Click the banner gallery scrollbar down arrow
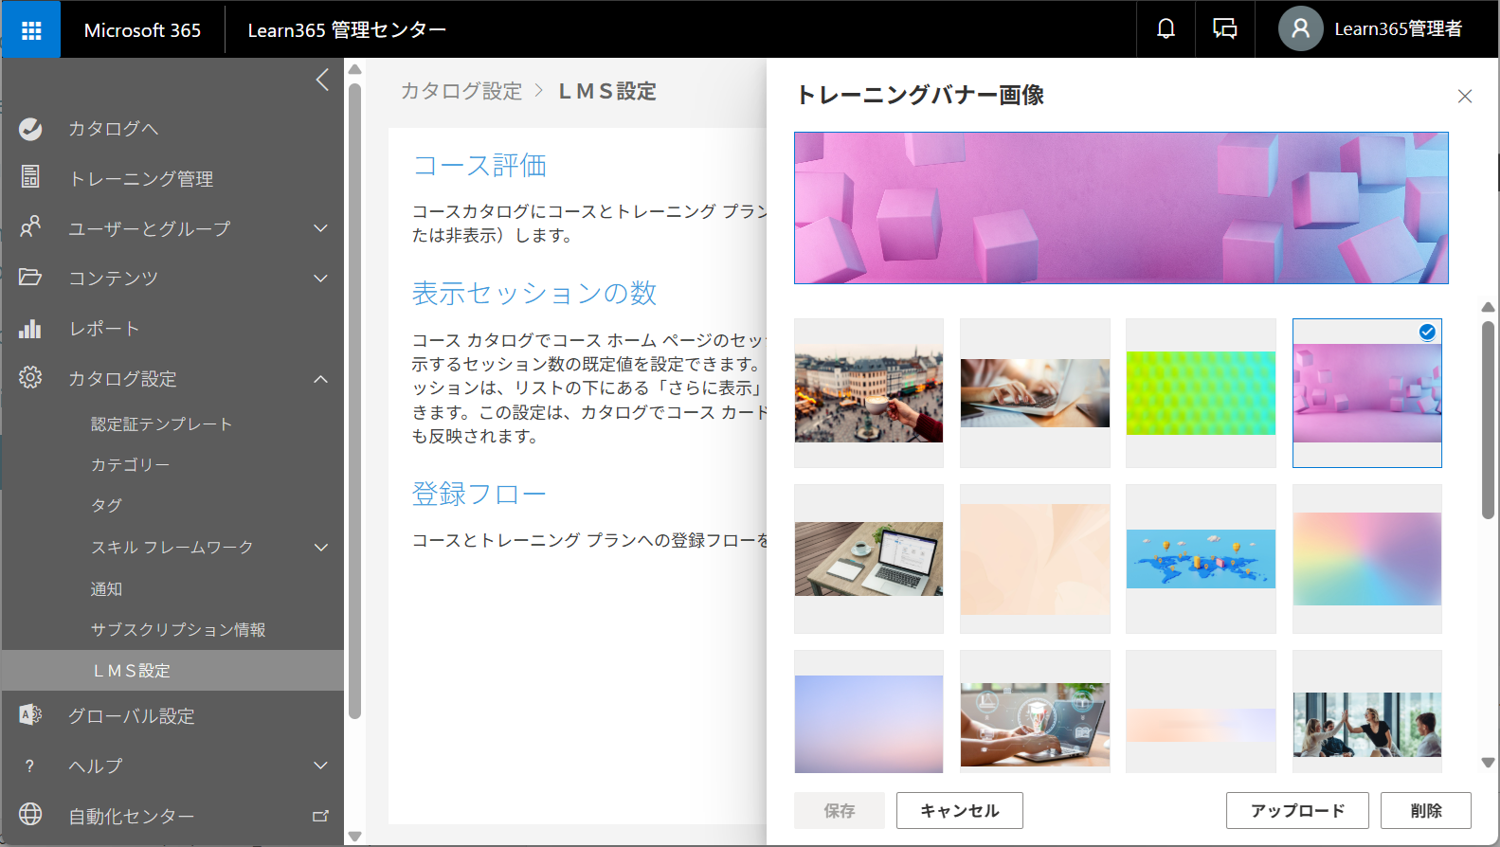This screenshot has height=847, width=1500. [1488, 762]
